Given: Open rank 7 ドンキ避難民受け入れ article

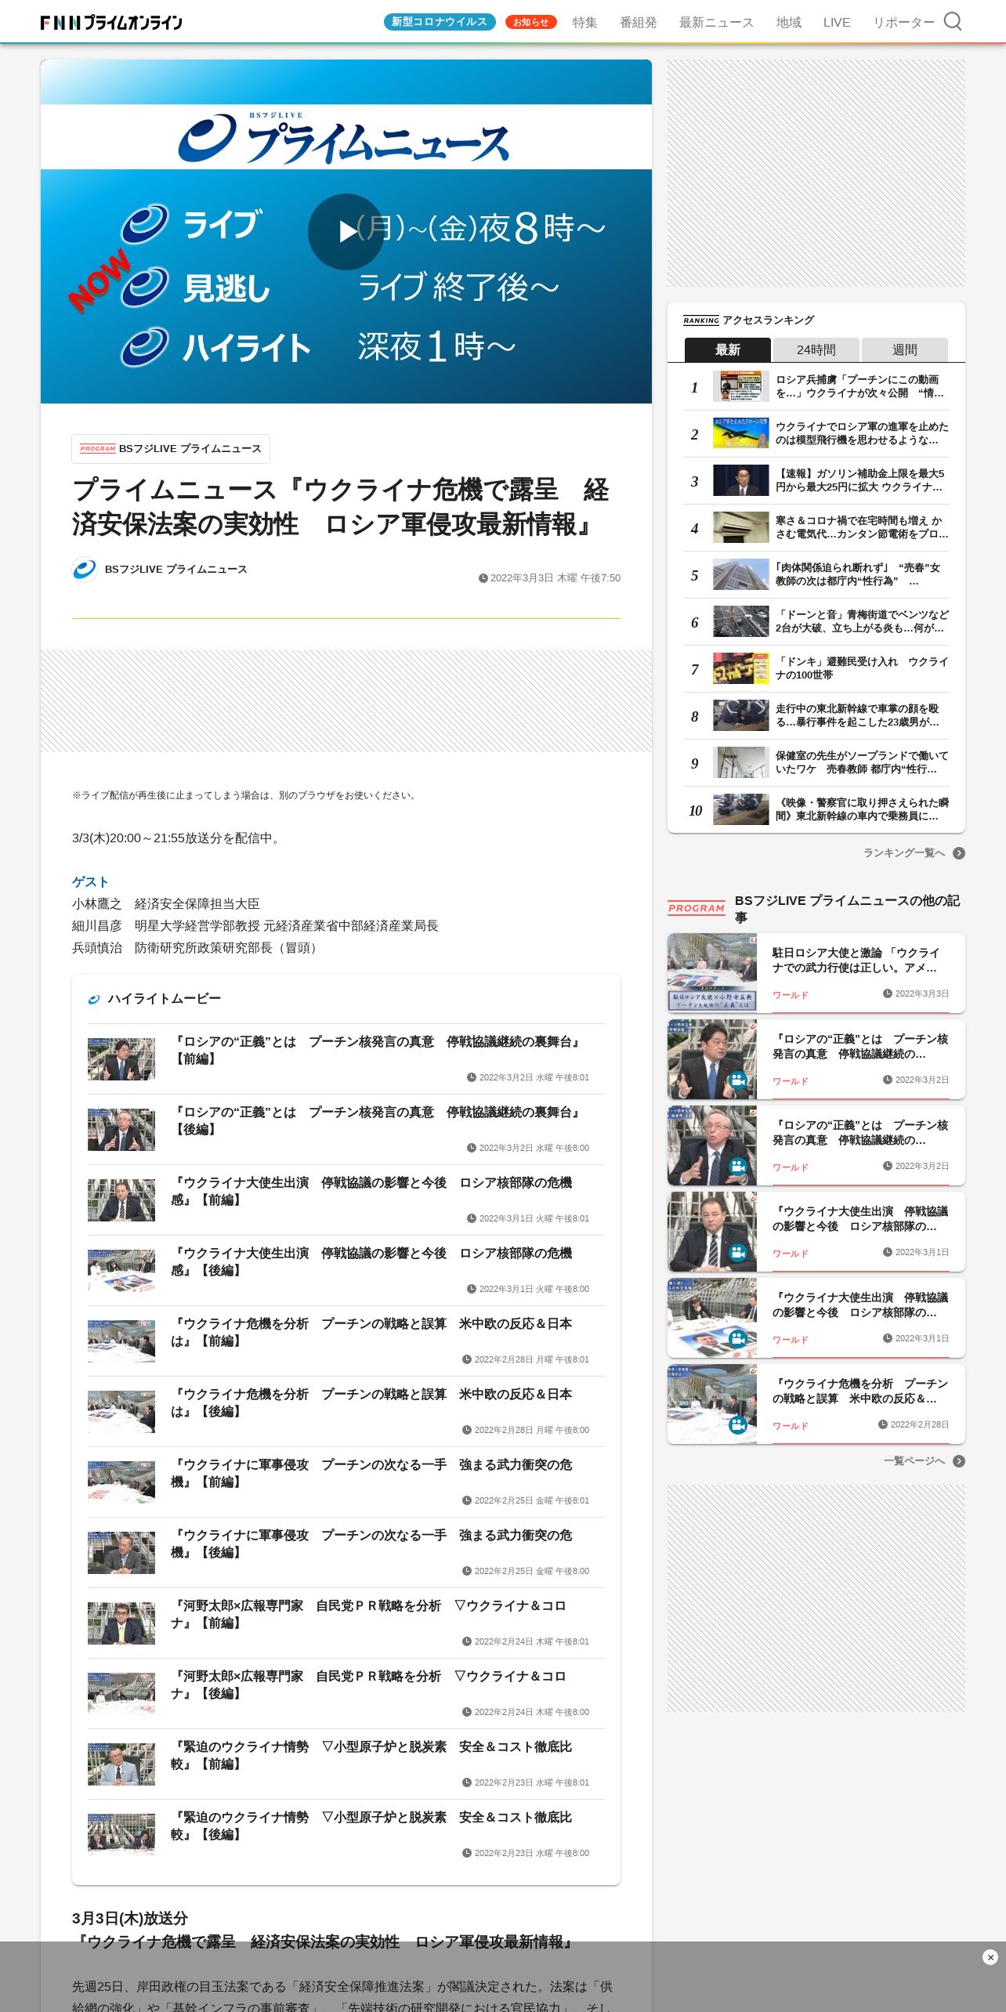Looking at the screenshot, I should coord(816,668).
